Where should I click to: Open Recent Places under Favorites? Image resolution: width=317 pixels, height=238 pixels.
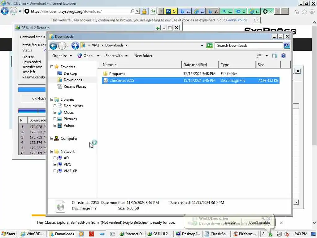pyautogui.click(x=75, y=86)
